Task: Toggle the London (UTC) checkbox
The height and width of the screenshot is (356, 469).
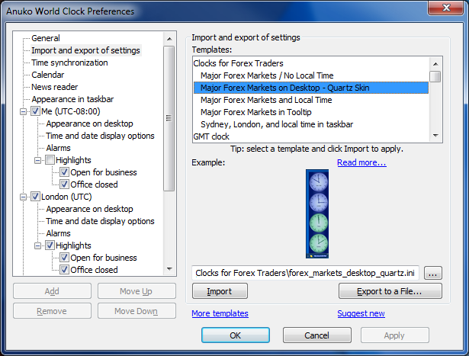Action: 36,197
